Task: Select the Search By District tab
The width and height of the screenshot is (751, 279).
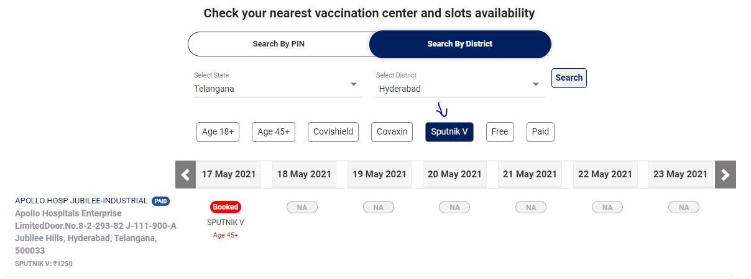Action: 459,44
